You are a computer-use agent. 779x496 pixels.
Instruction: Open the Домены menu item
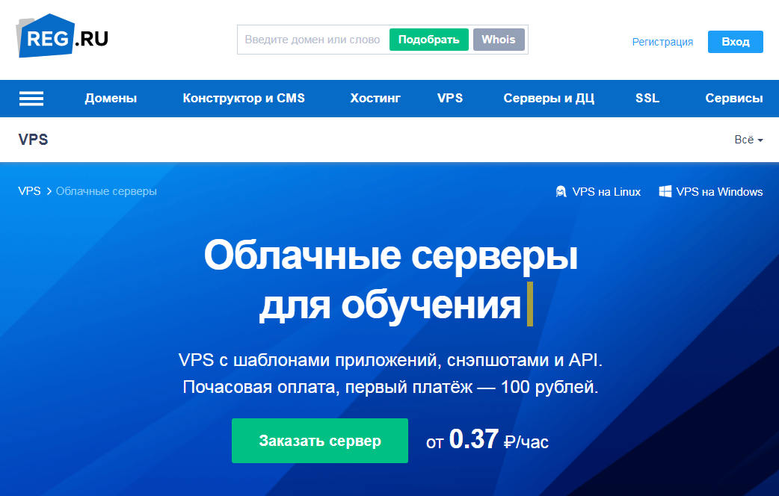pos(111,99)
